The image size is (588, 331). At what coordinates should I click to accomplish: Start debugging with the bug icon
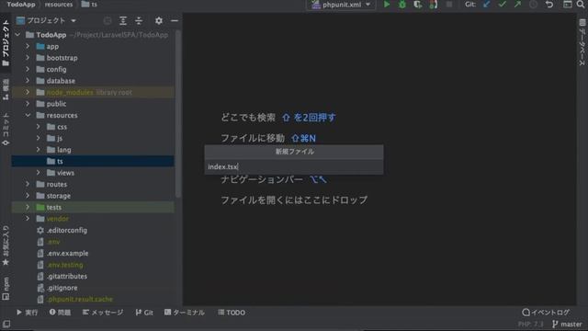(x=402, y=5)
